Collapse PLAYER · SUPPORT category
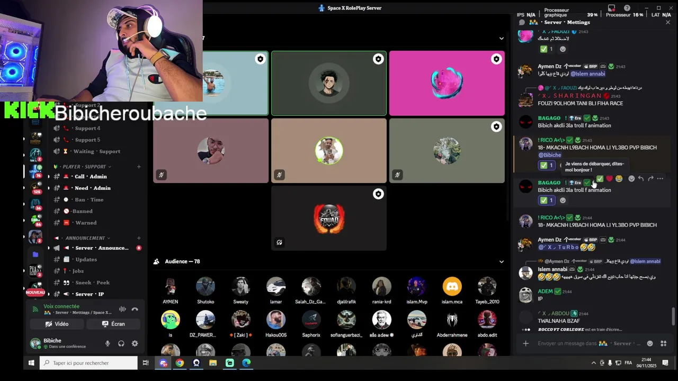678x381 pixels. tap(85, 167)
